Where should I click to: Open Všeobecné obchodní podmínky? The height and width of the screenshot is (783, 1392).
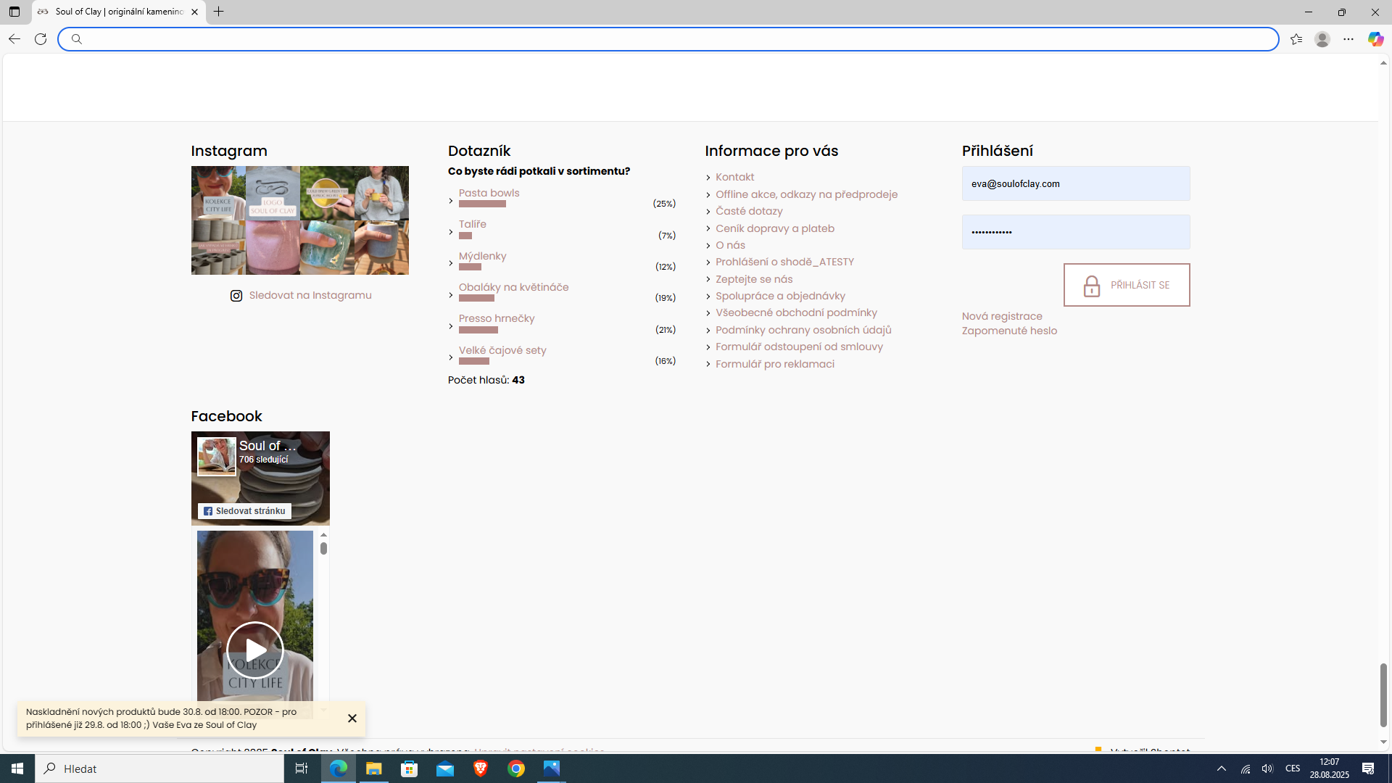click(x=796, y=312)
